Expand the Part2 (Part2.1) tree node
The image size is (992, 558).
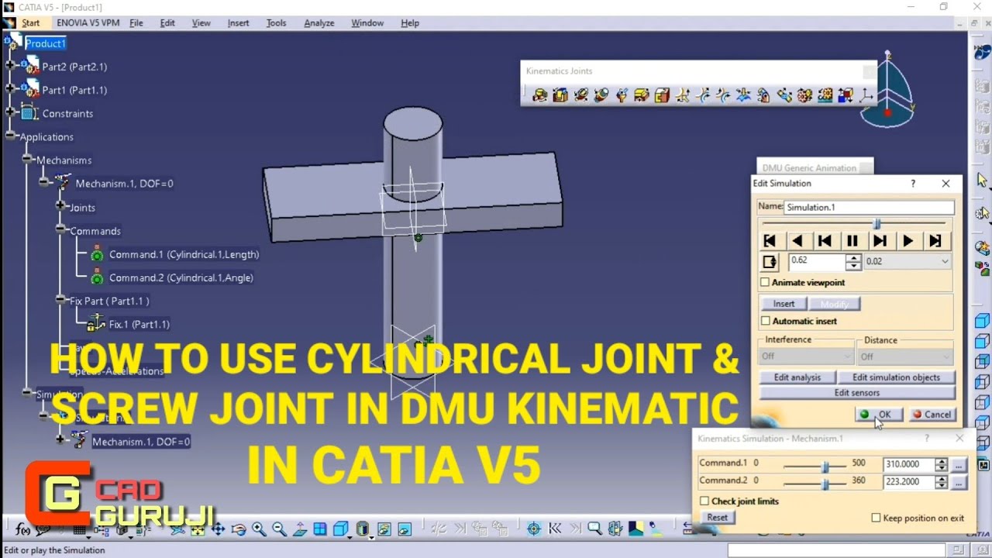(10, 67)
